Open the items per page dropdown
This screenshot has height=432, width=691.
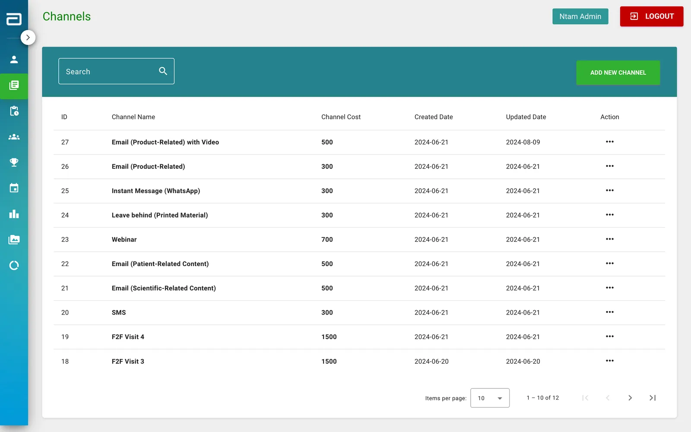[x=490, y=398]
